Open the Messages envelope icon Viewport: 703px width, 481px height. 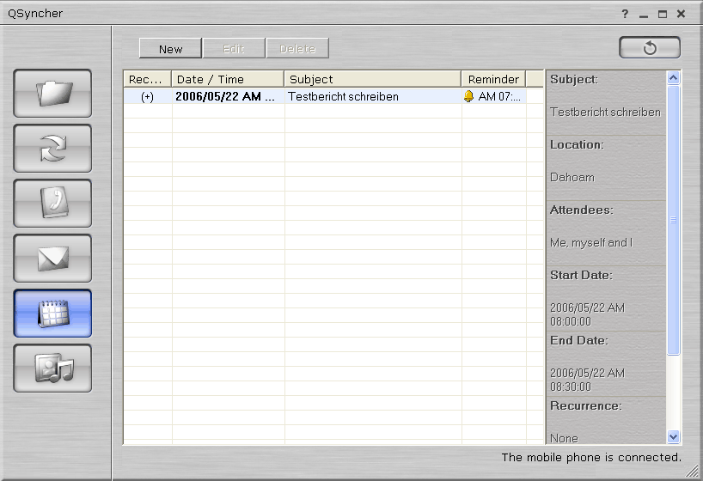pos(52,259)
